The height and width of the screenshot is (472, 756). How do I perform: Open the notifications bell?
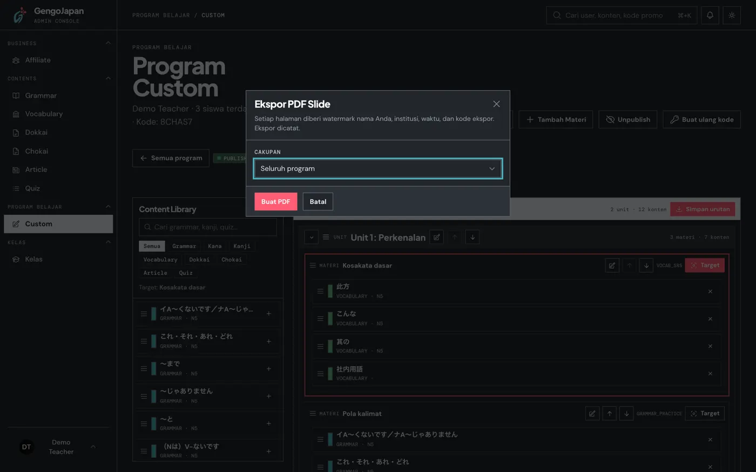[x=710, y=15]
